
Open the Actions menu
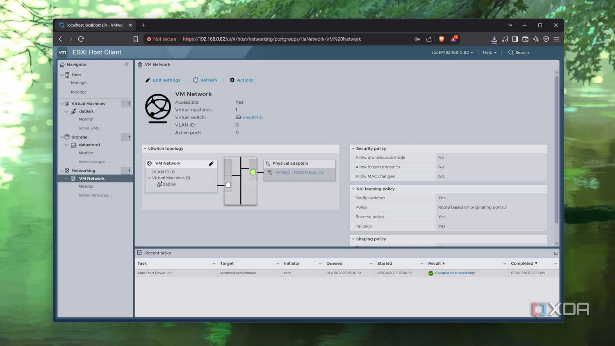241,80
